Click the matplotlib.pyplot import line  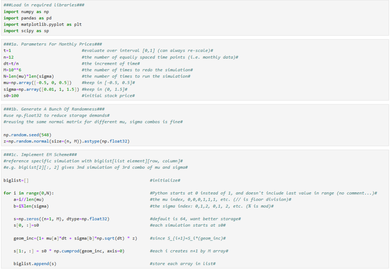pos(43,24)
